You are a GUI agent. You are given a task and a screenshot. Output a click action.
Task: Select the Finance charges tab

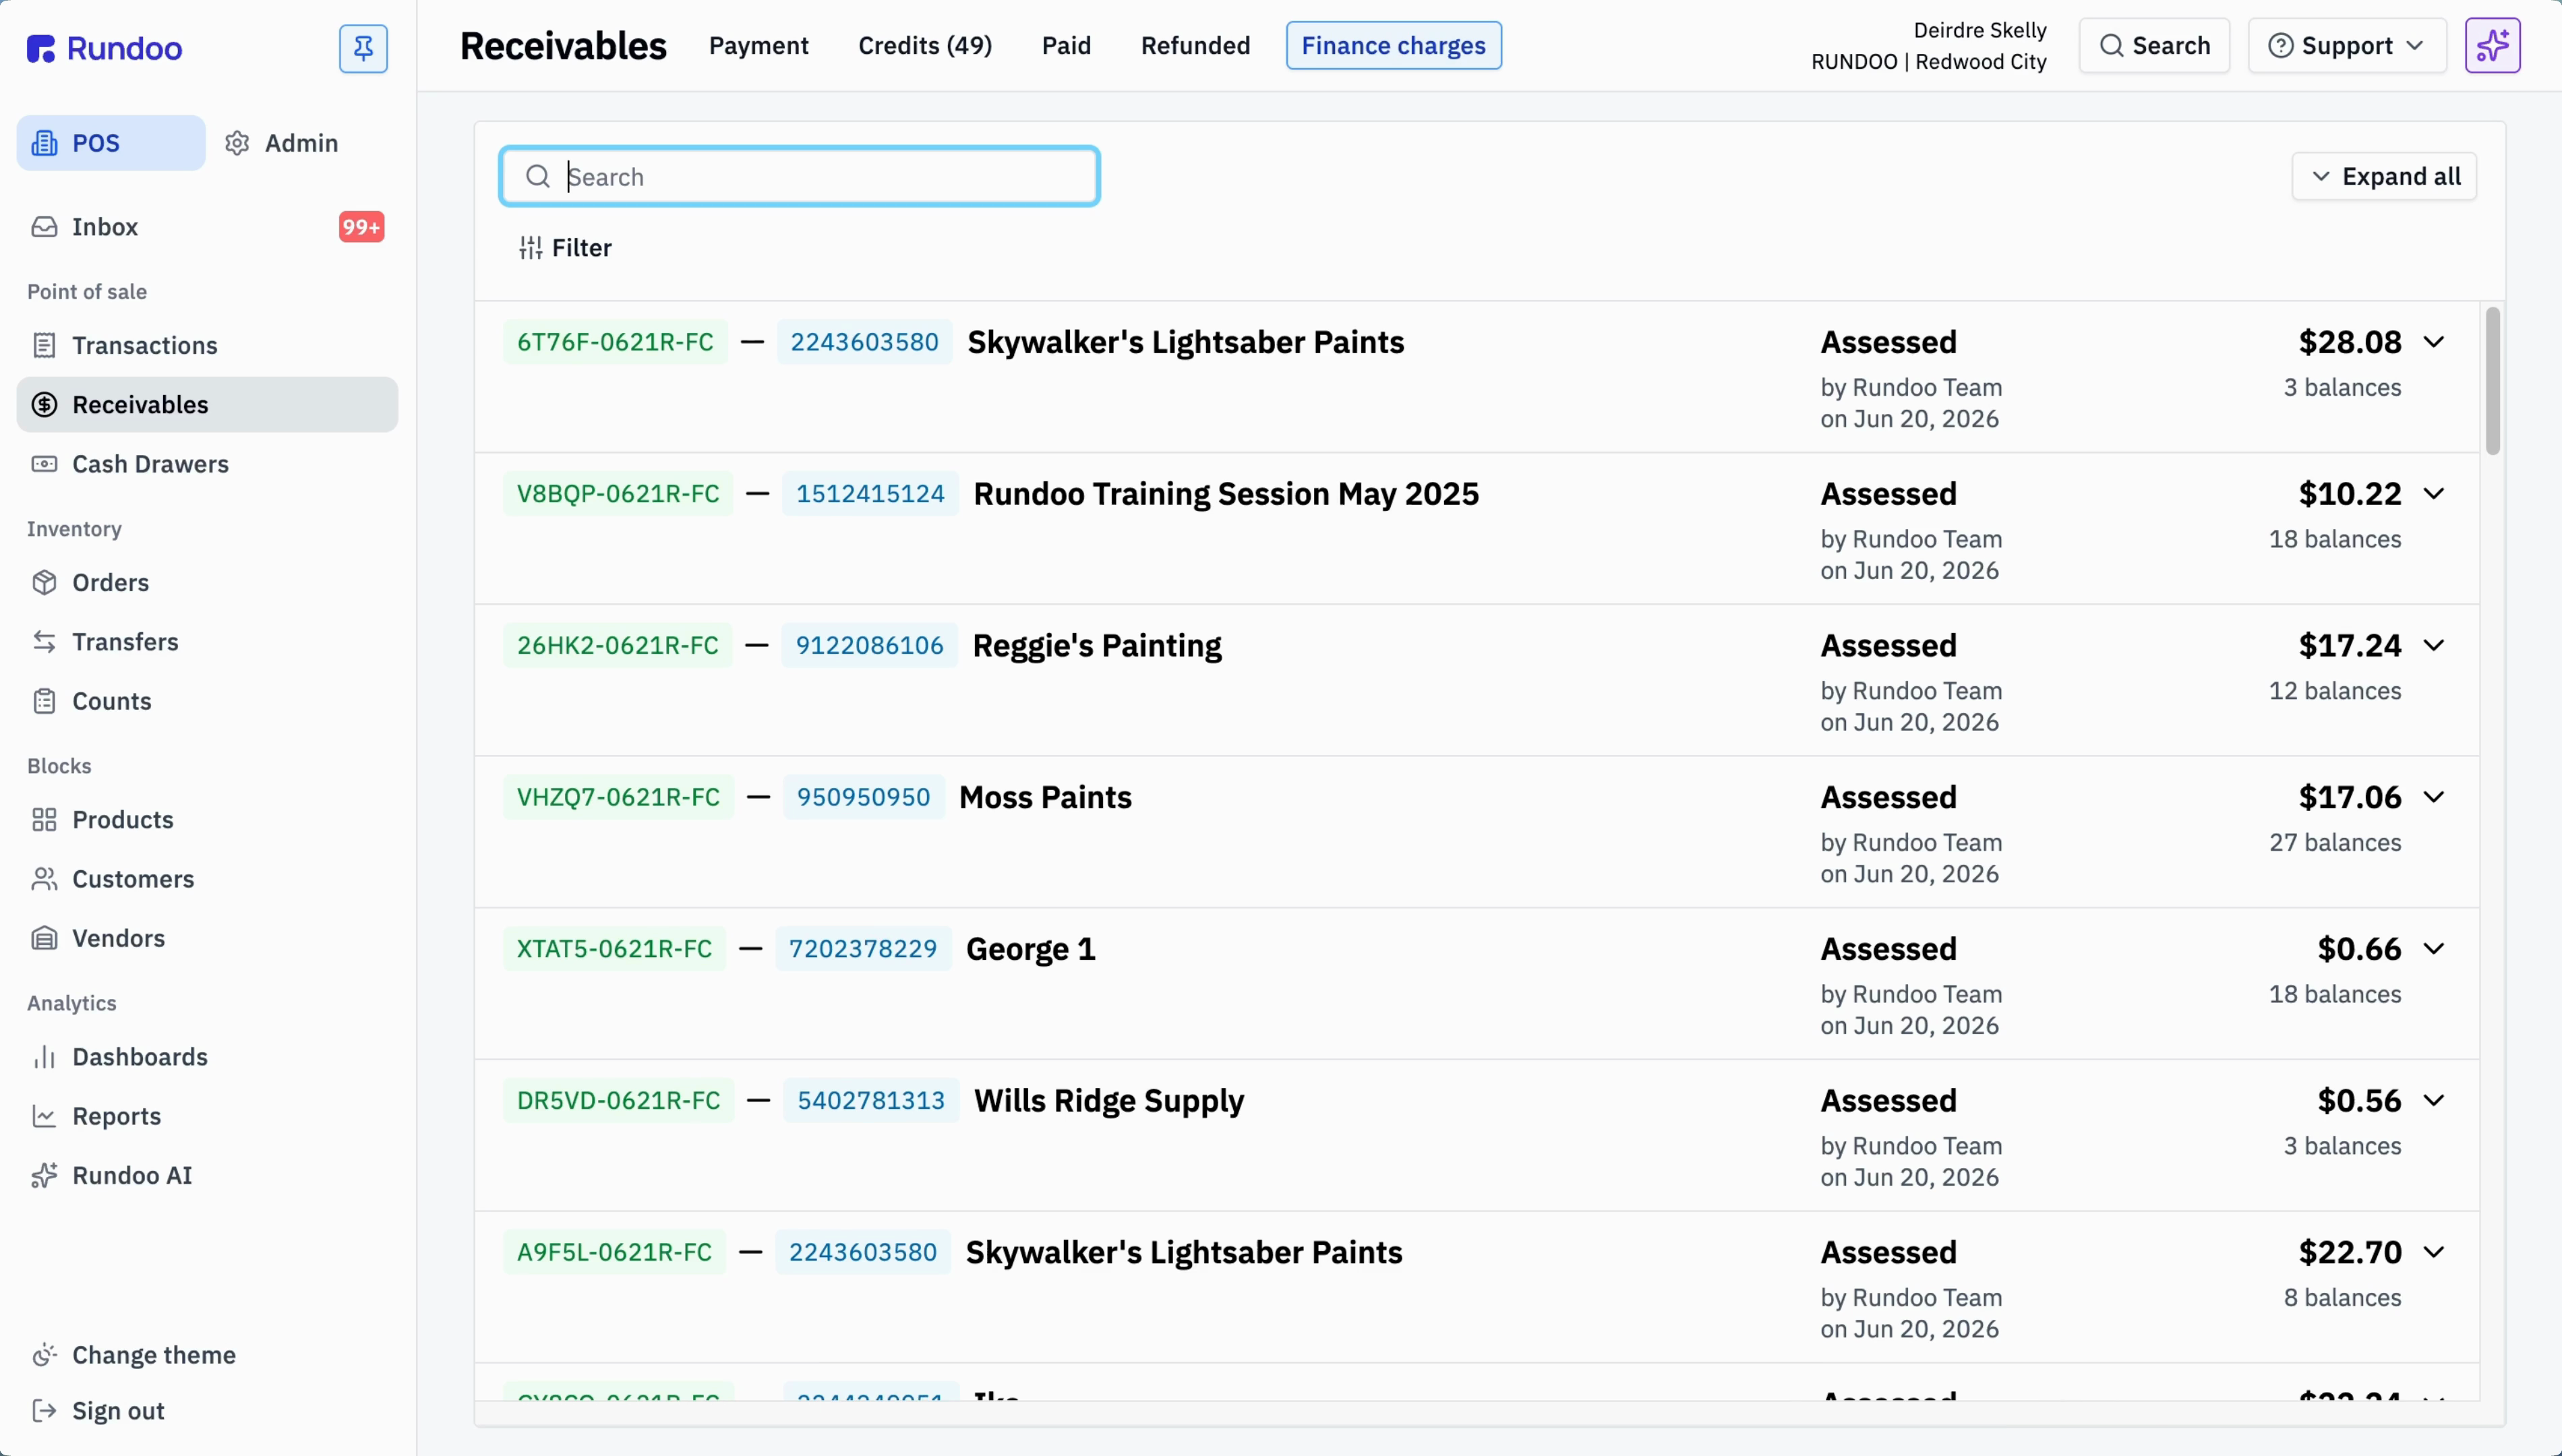(x=1393, y=46)
